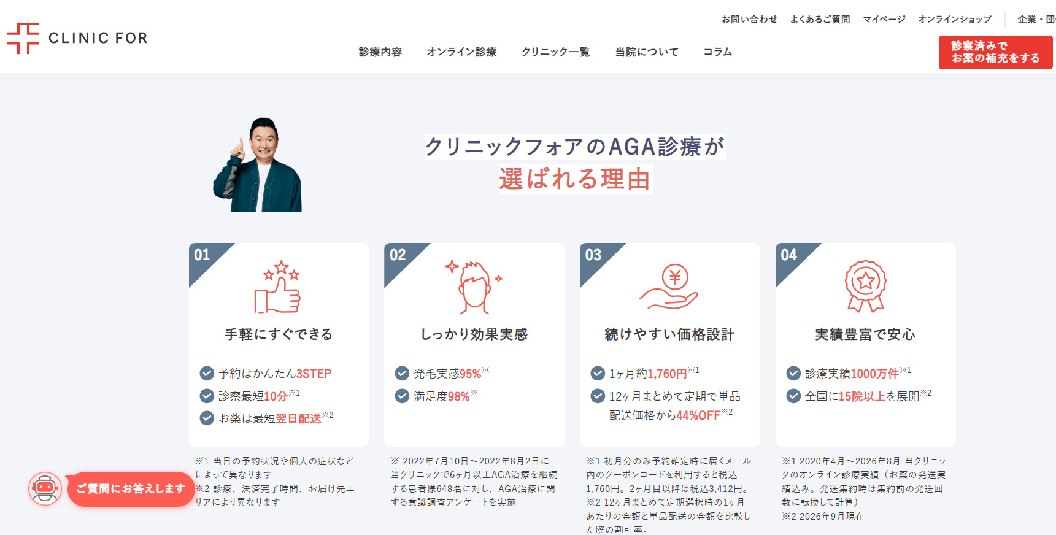Click the check icon beside 診察最短10分
The height and width of the screenshot is (535, 1056).
(207, 396)
